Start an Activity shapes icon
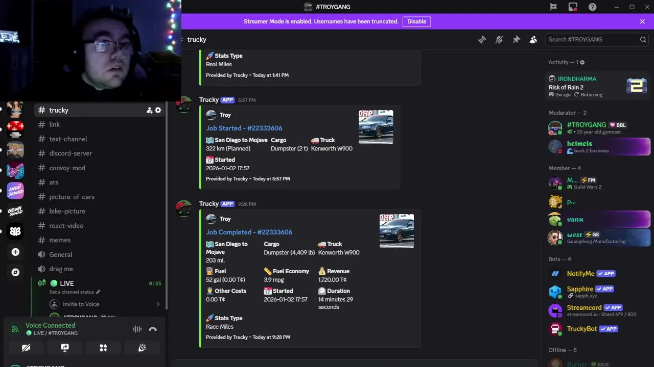654x367 pixels. pos(103,348)
